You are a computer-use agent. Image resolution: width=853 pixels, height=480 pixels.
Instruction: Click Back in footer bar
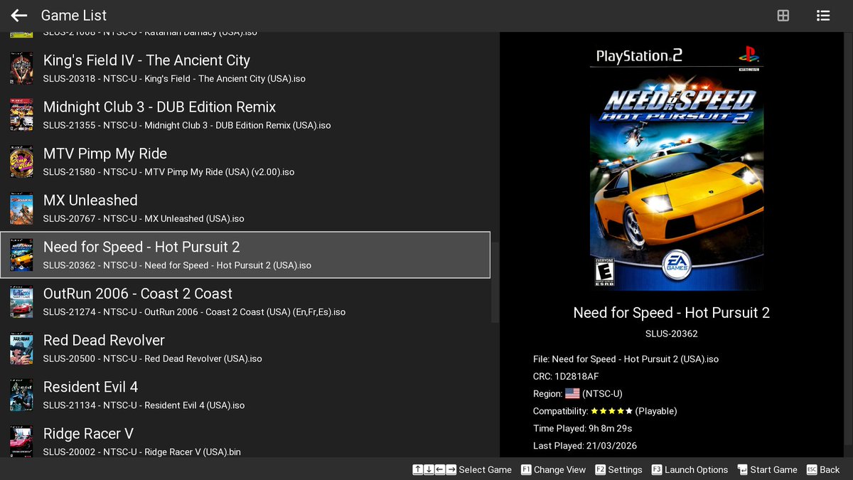pyautogui.click(x=823, y=469)
